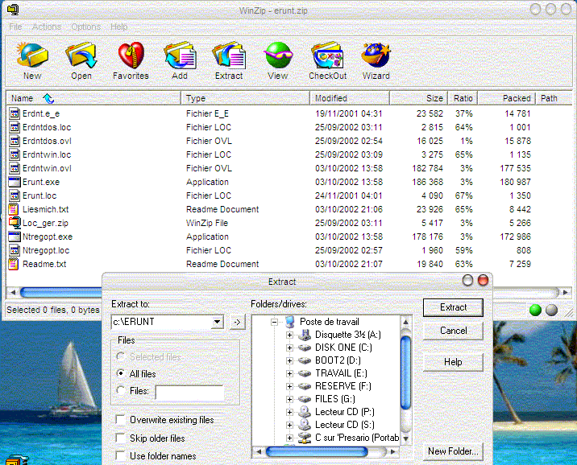Click the CheckOut toolbar icon

[327, 56]
